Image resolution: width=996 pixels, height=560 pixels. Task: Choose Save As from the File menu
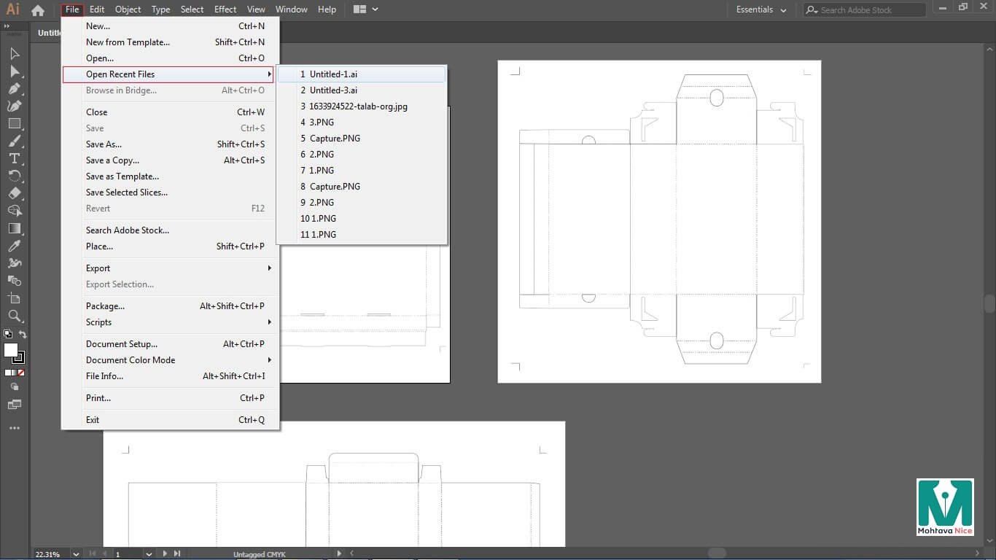click(104, 144)
